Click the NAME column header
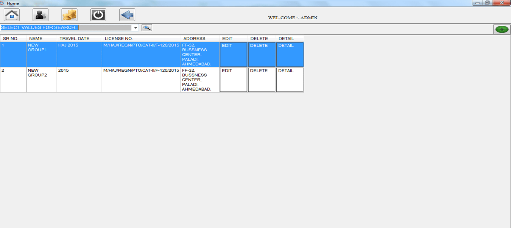The image size is (511, 228). coord(42,39)
